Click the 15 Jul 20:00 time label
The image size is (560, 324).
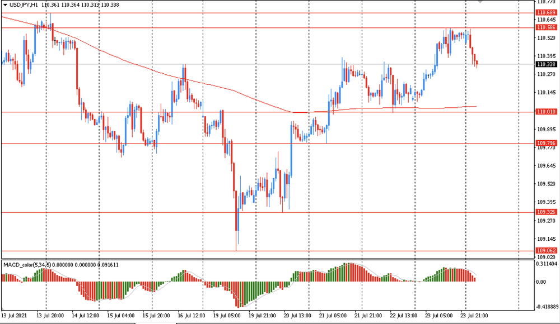point(156,316)
